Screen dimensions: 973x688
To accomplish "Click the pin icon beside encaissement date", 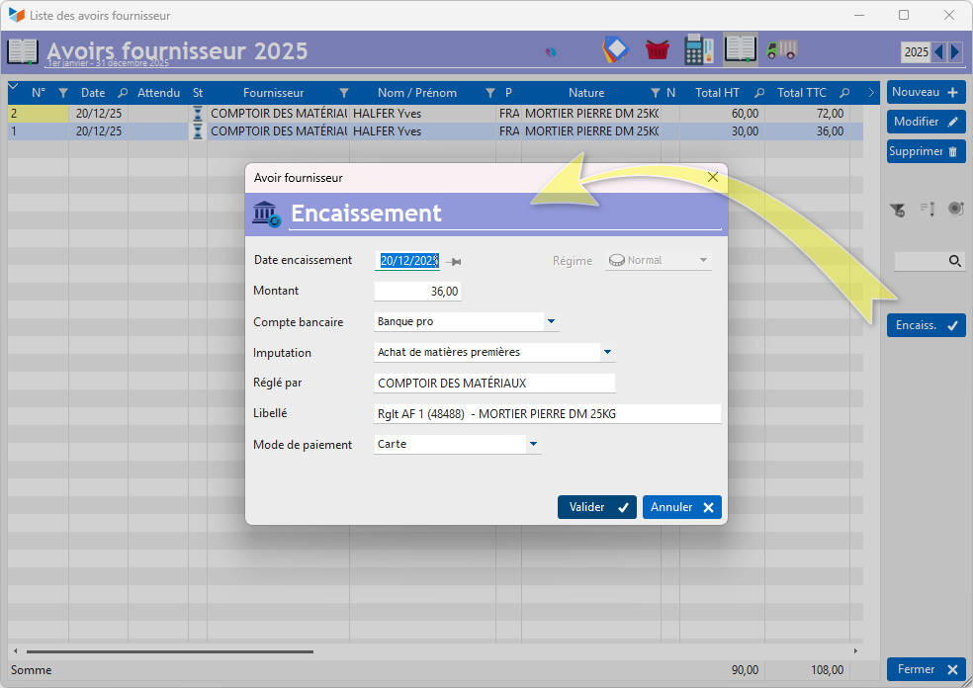I will click(x=454, y=262).
